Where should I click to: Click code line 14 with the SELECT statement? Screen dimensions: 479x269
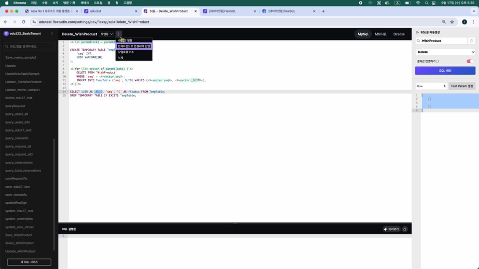coord(118,92)
